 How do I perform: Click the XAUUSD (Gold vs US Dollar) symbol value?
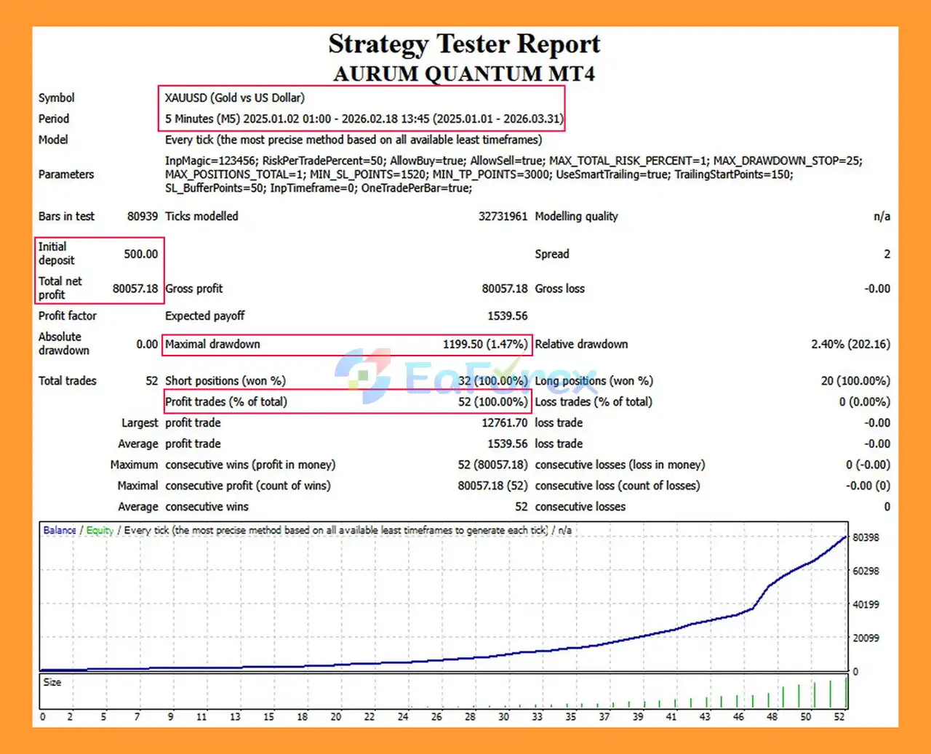coord(234,97)
